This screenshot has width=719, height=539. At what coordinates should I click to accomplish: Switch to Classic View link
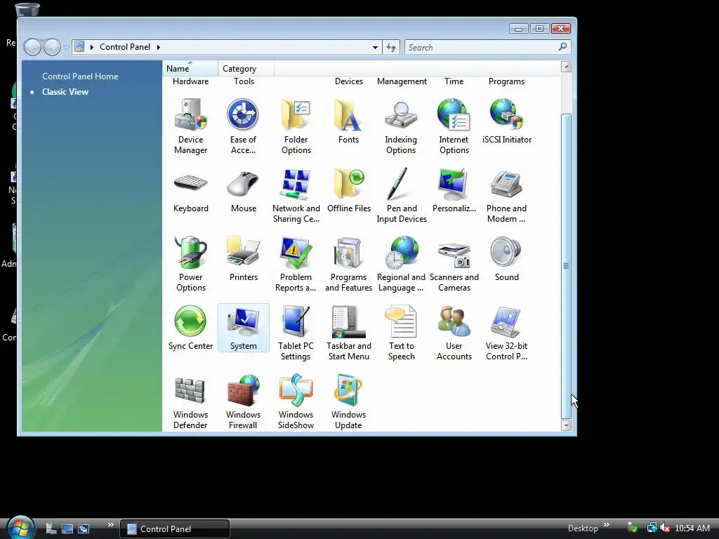[65, 92]
